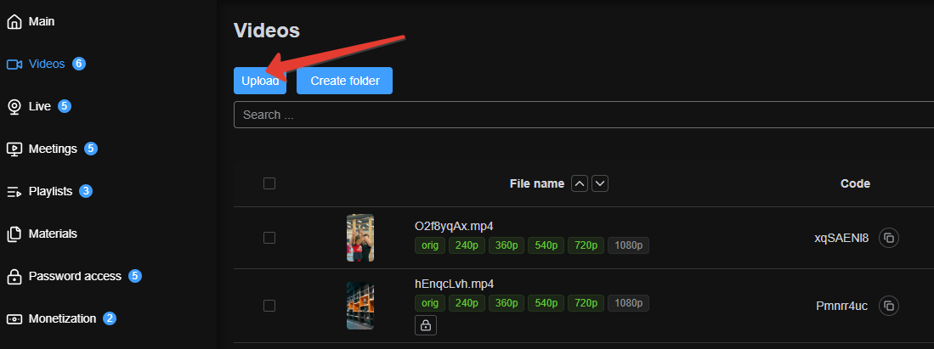Select the 540p tag of hEnqcLvh.mp4

pyautogui.click(x=546, y=303)
